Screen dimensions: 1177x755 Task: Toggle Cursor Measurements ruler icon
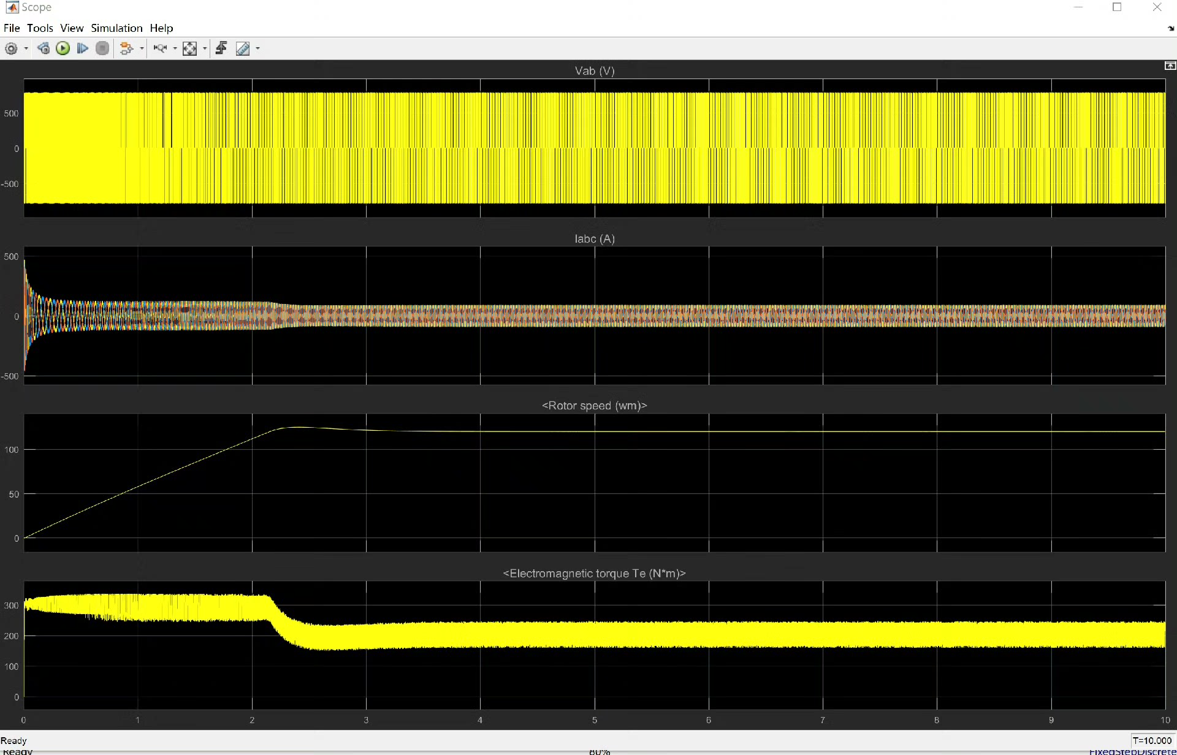[243, 48]
